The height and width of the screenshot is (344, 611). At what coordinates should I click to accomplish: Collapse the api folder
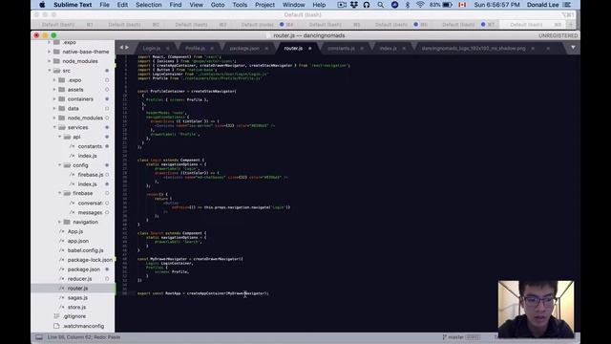pos(59,137)
